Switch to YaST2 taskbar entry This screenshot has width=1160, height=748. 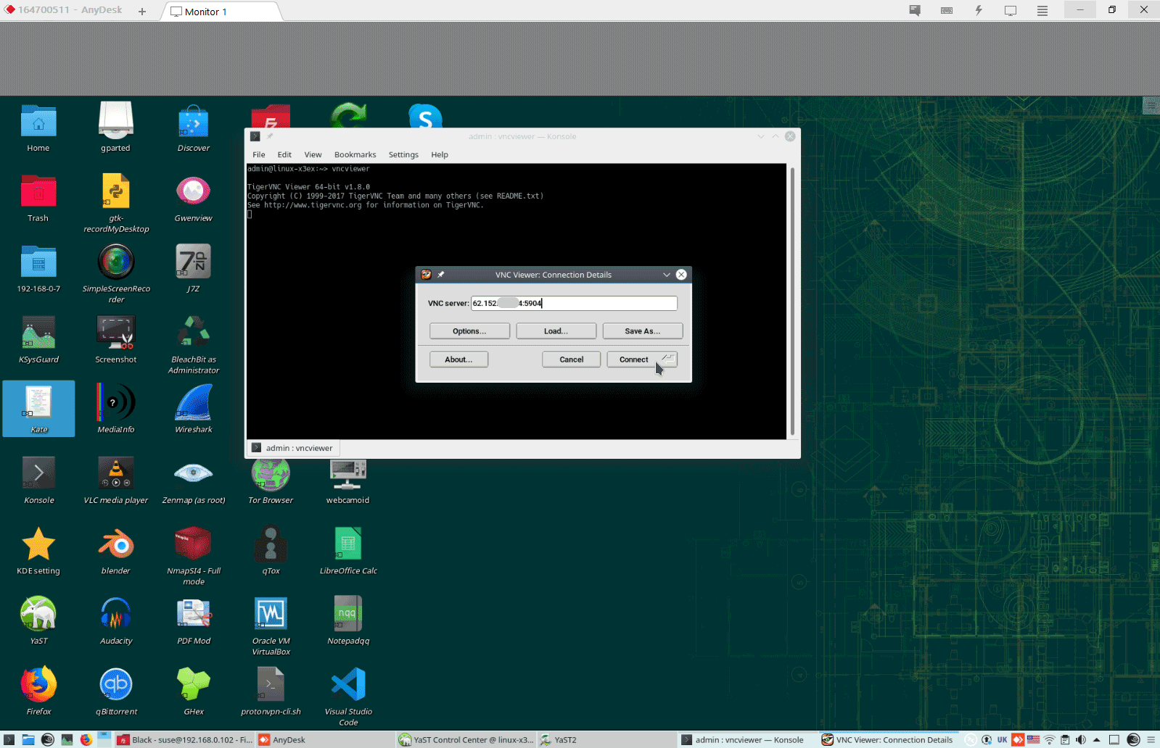point(607,740)
